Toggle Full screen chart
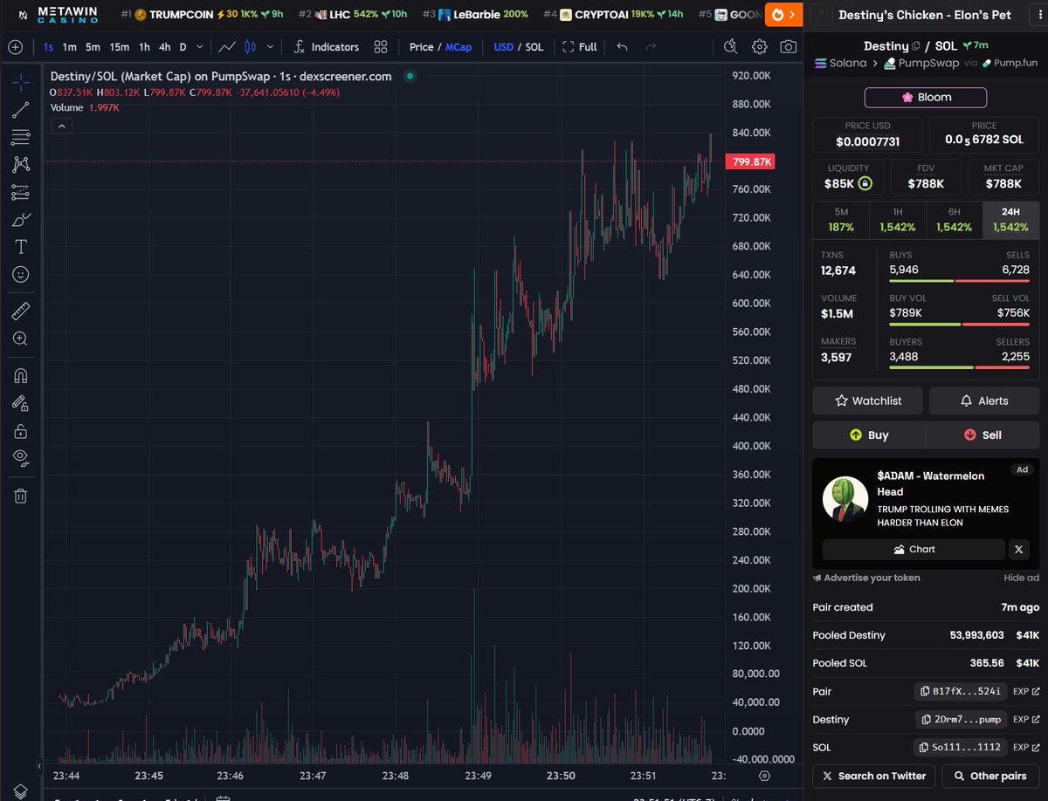 pyautogui.click(x=580, y=47)
